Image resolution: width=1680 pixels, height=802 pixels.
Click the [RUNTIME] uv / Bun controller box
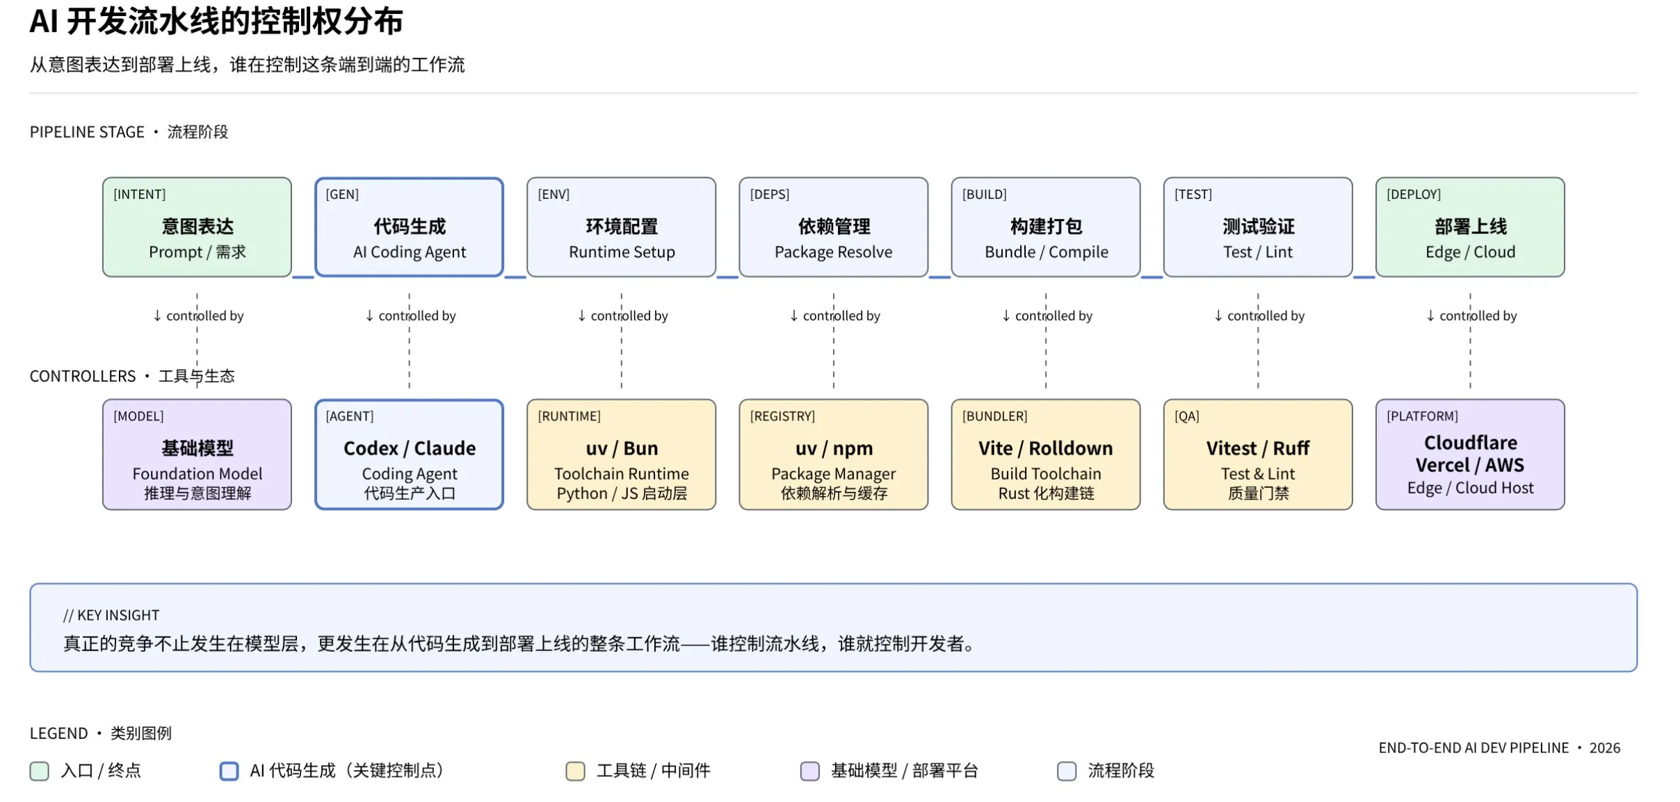pyautogui.click(x=621, y=455)
